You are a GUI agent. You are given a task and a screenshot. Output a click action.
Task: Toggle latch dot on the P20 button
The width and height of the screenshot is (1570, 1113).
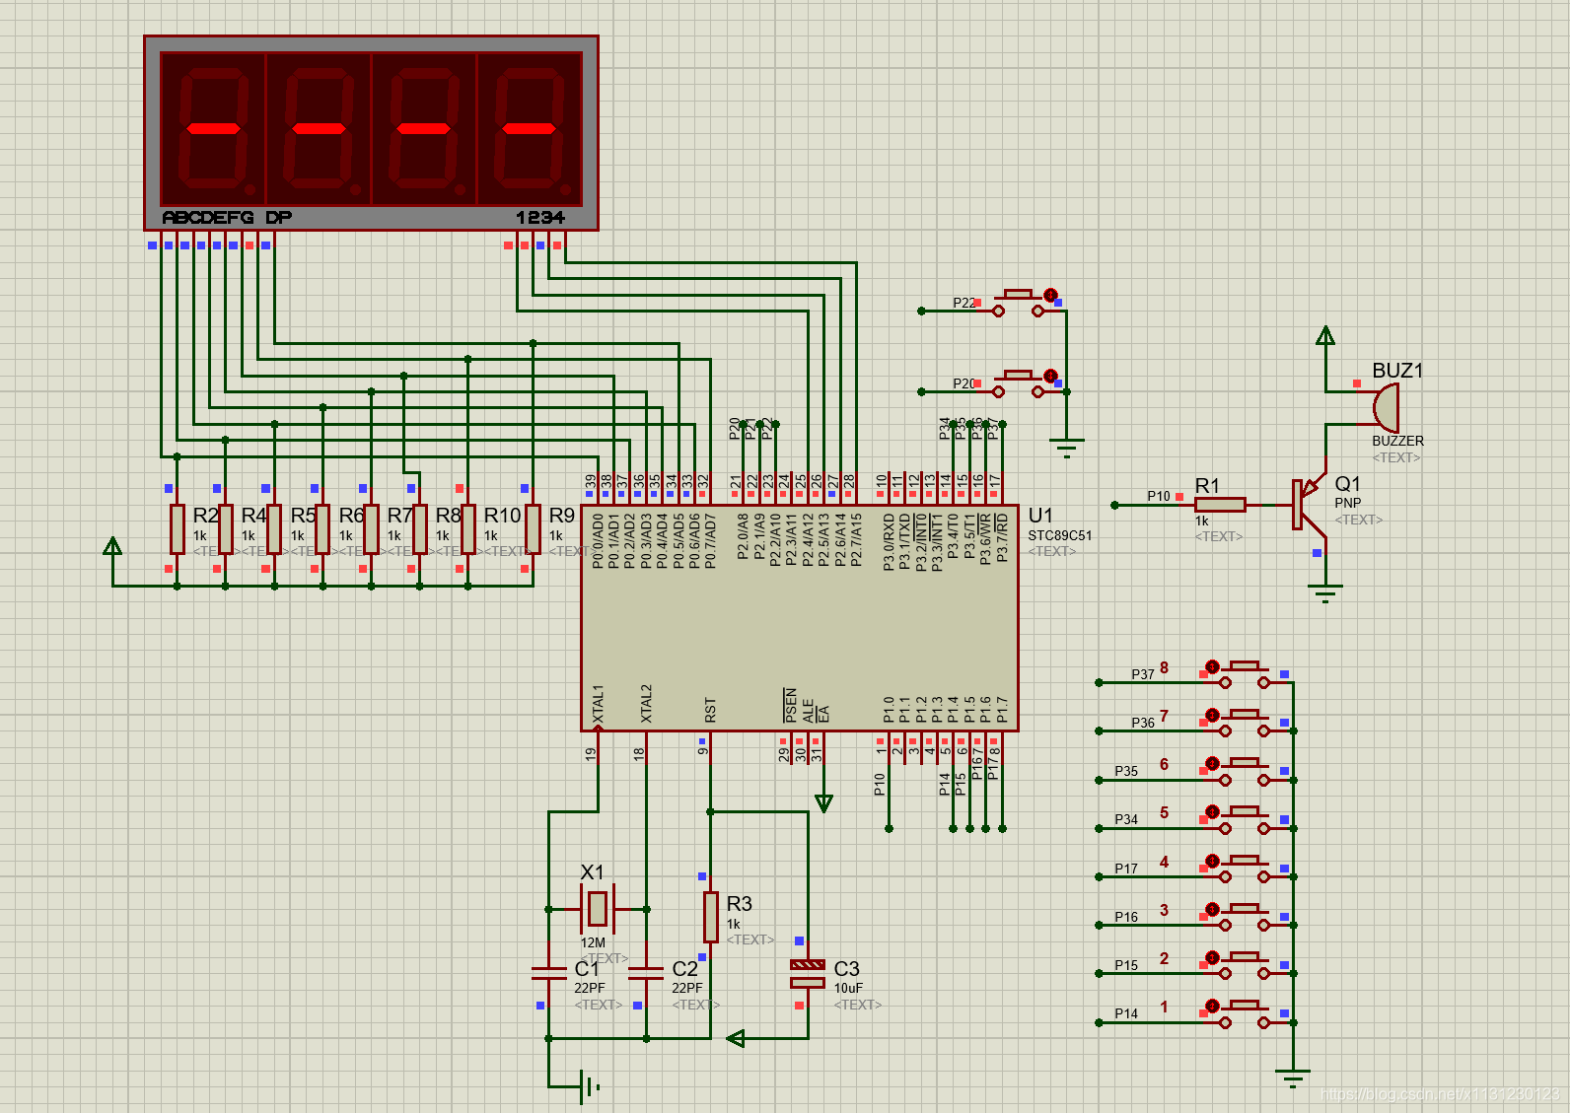coord(1051,376)
